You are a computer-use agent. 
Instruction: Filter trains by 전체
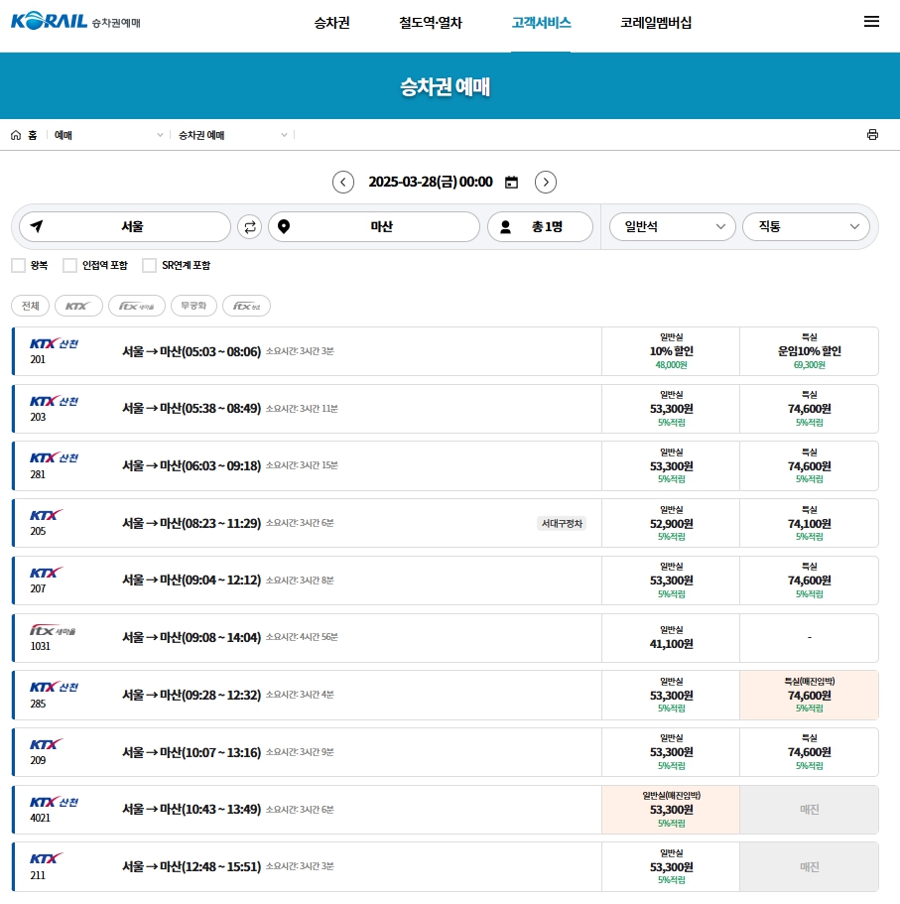(30, 306)
